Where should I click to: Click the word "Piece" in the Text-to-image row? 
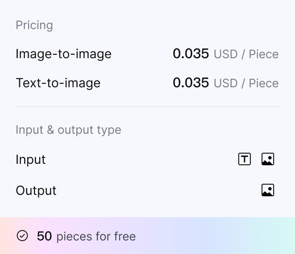[x=264, y=83]
